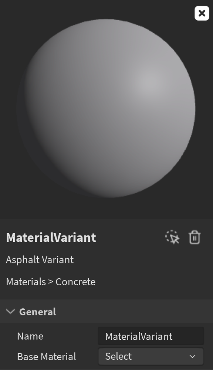Apply material to selected parts icon
This screenshot has width=213, height=370.
point(172,237)
